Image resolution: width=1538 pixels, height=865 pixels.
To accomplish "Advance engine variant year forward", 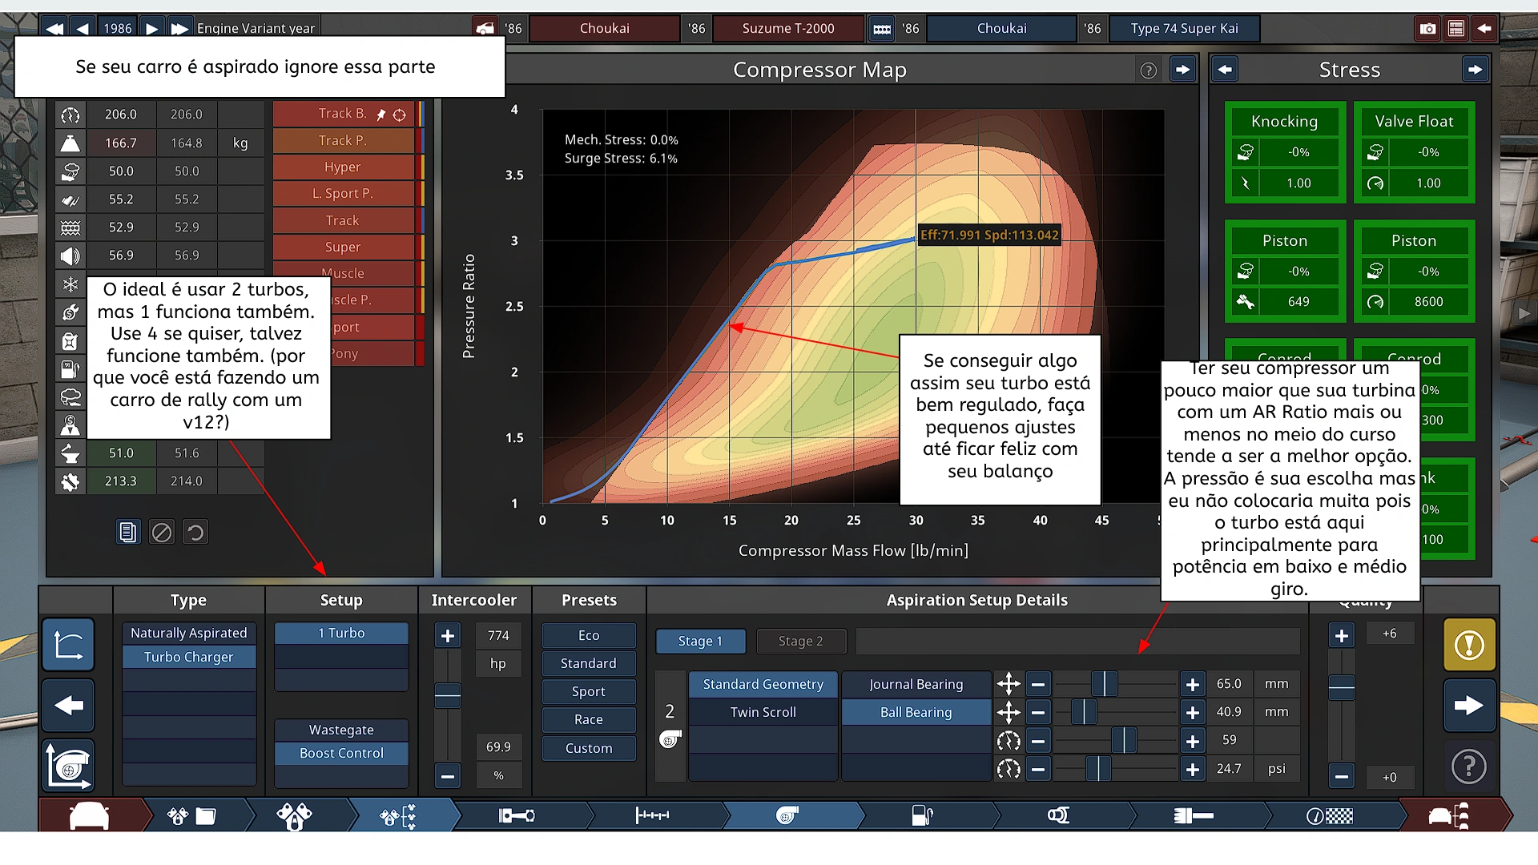I will (x=151, y=29).
